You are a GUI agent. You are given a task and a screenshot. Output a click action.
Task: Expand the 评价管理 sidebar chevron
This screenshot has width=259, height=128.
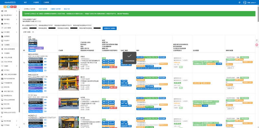(x=17, y=32)
